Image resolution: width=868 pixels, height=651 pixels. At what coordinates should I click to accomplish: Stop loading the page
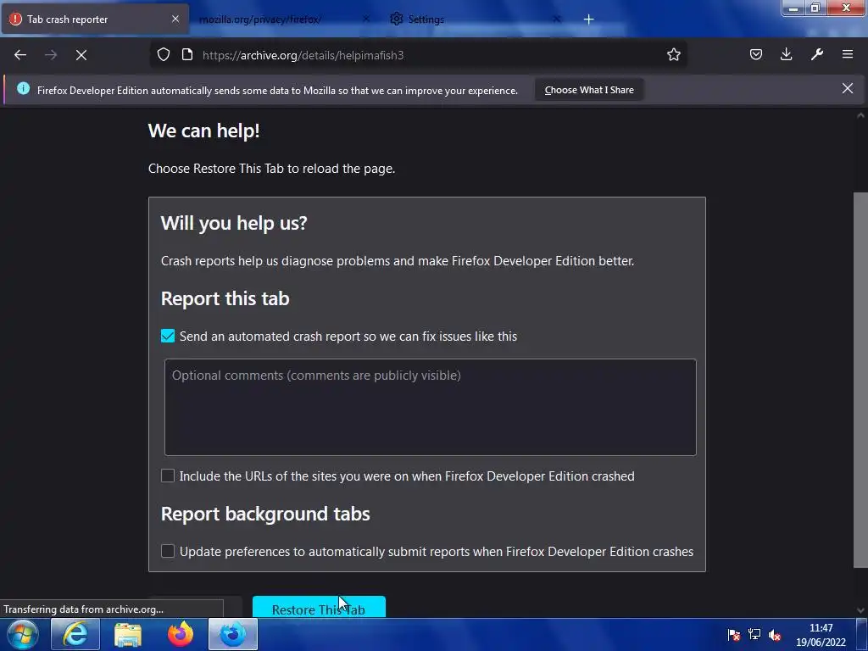(x=81, y=55)
